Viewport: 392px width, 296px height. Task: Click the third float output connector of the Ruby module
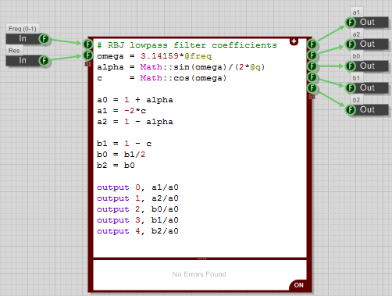pyautogui.click(x=312, y=66)
